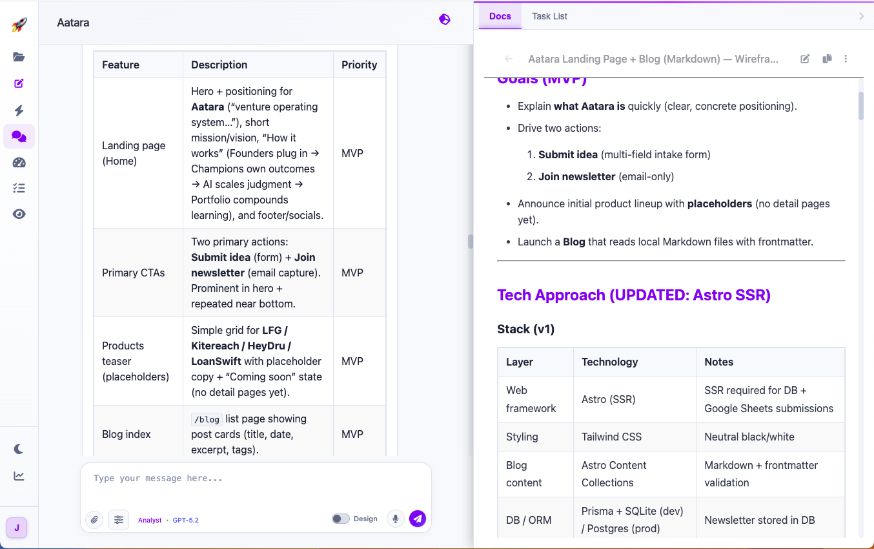
Task: Select the Docs tab
Action: click(500, 16)
